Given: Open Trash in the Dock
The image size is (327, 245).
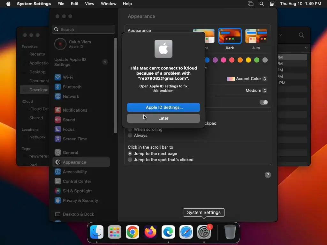Looking at the screenshot, I should [230, 232].
